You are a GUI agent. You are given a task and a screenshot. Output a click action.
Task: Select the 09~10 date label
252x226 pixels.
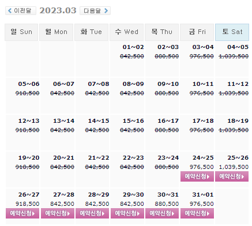tap(168, 84)
